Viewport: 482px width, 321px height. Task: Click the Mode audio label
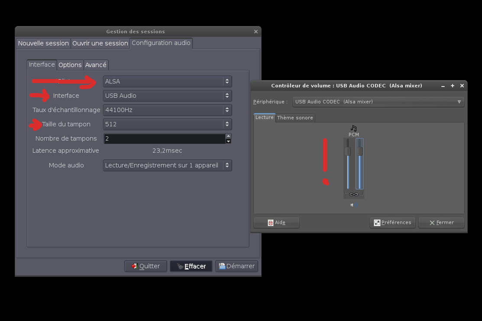click(66, 165)
